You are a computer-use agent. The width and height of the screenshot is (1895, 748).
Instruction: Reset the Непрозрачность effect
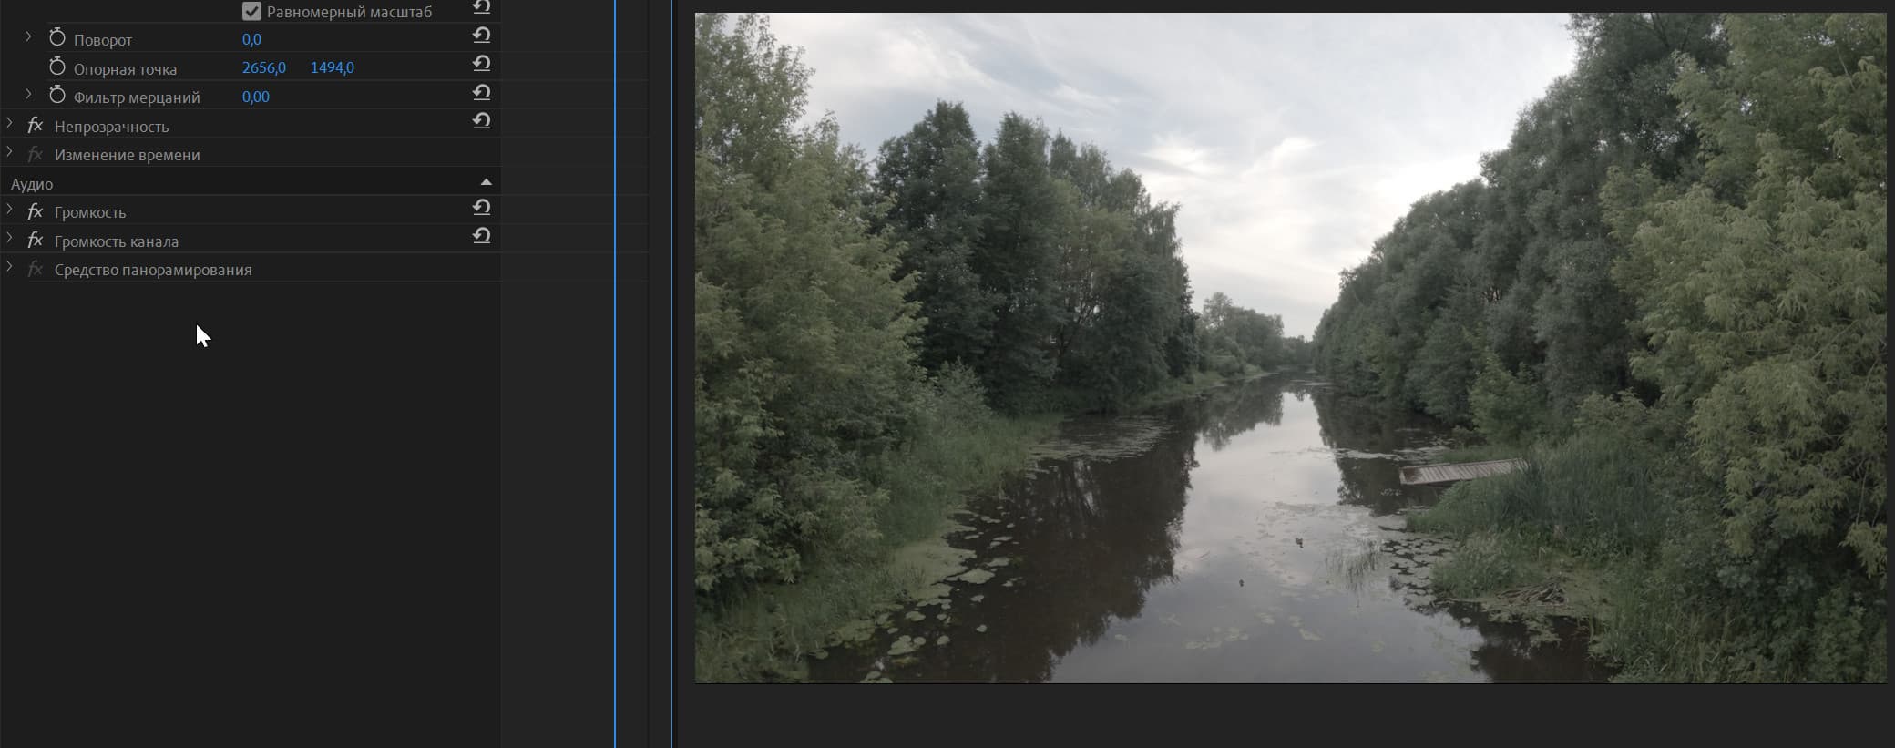coord(482,121)
